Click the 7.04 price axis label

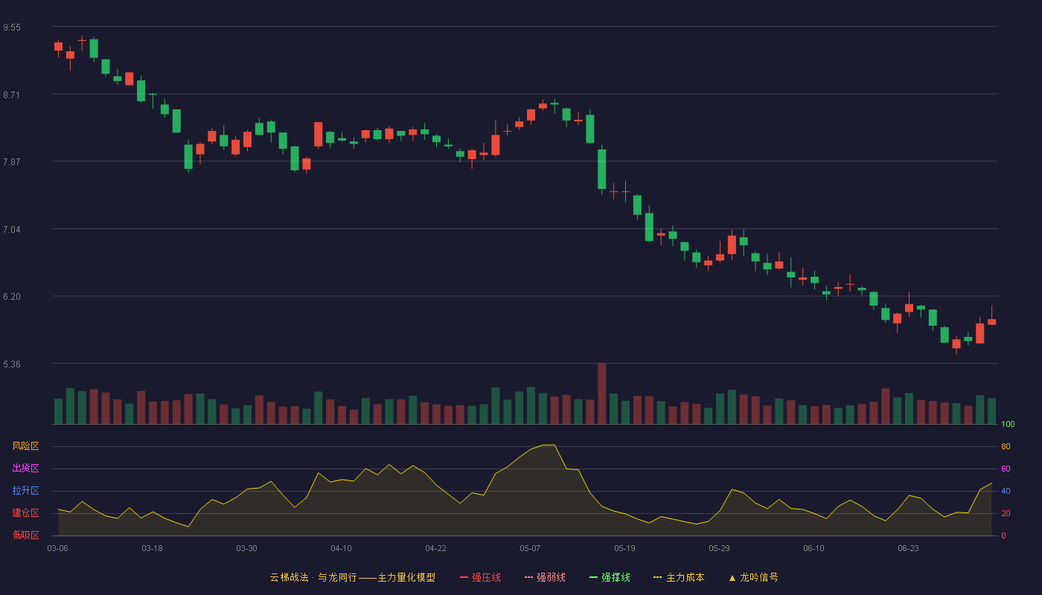(12, 230)
